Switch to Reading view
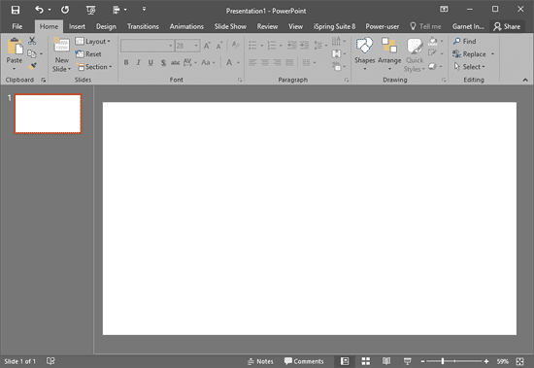Image resolution: width=534 pixels, height=368 pixels. [386, 361]
